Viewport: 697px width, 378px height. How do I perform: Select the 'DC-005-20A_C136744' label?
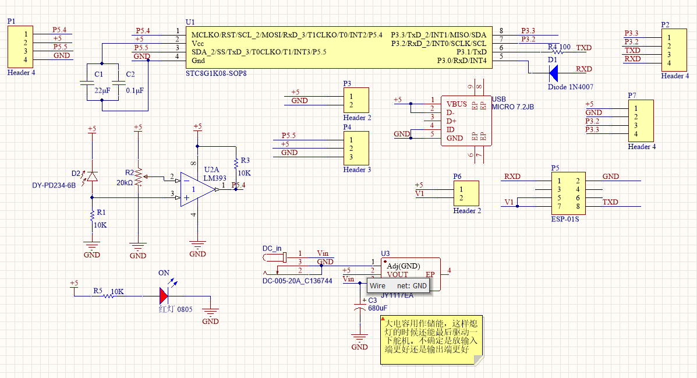pyautogui.click(x=298, y=281)
